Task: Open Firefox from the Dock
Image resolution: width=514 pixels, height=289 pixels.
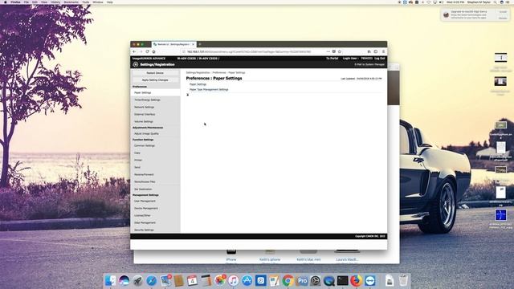Action: pos(357,280)
